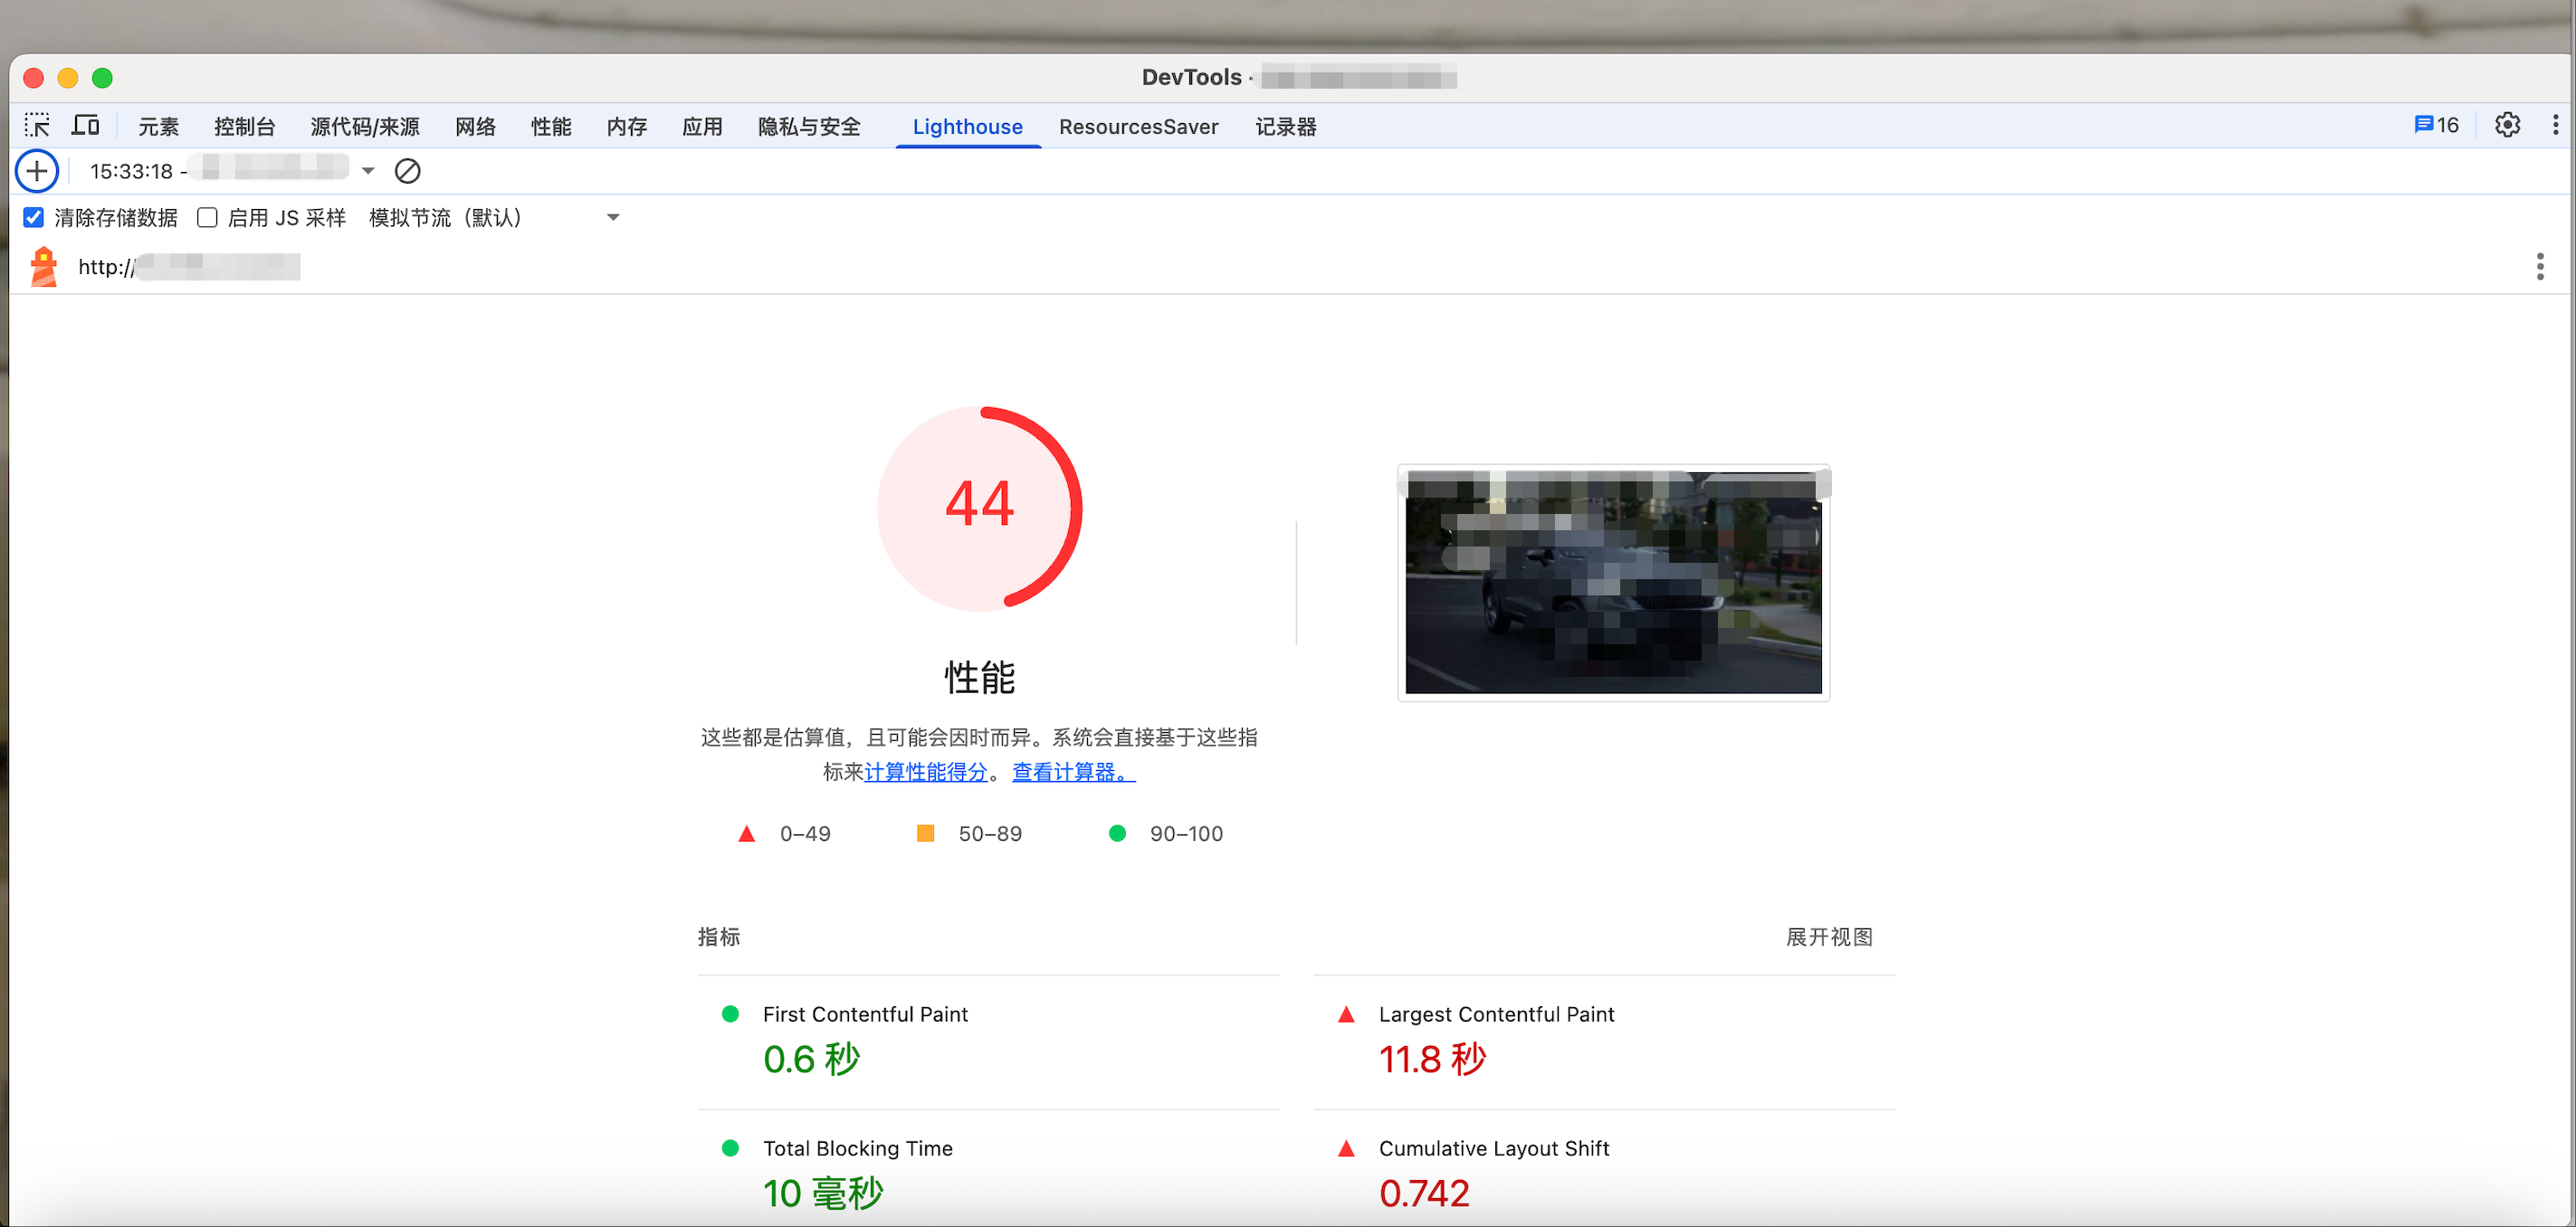Click 展开视图 to expand metrics
The height and width of the screenshot is (1227, 2576).
(x=1829, y=936)
